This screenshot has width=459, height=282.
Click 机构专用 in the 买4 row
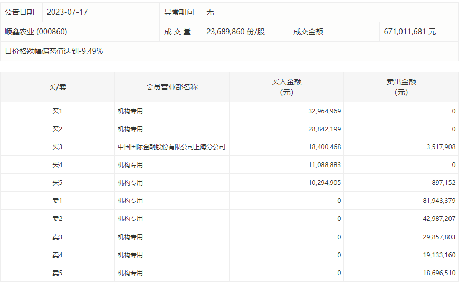130,164
